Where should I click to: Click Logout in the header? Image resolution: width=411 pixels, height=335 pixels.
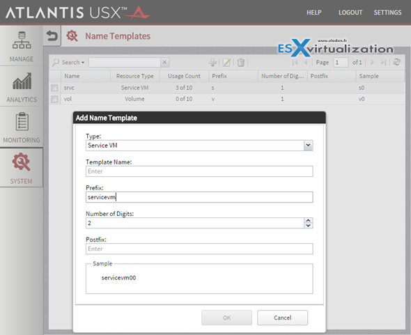pyautogui.click(x=350, y=13)
